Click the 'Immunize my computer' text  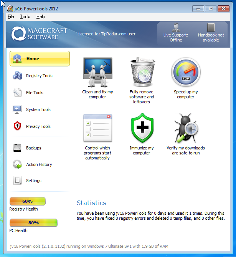point(142,150)
